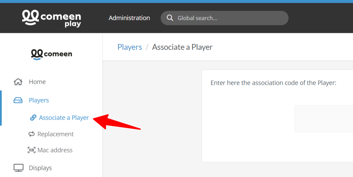Click the Associate a Player breadcrumb title
The width and height of the screenshot is (353, 177).
[x=182, y=47]
